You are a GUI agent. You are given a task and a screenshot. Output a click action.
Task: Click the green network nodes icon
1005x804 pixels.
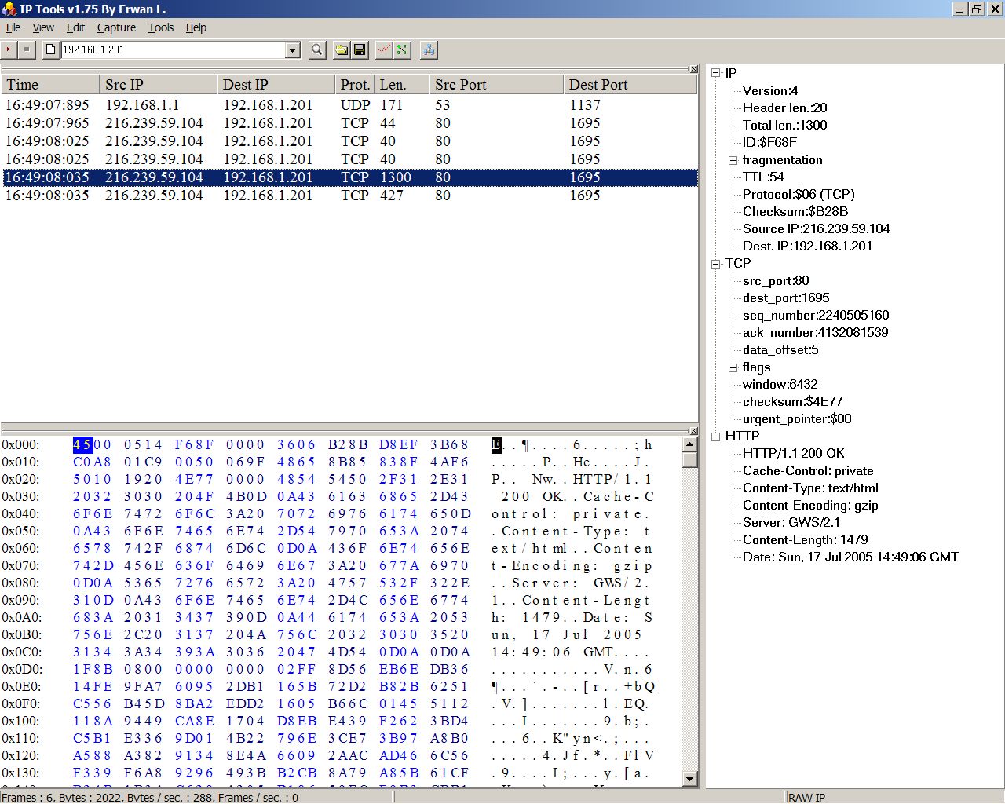402,50
